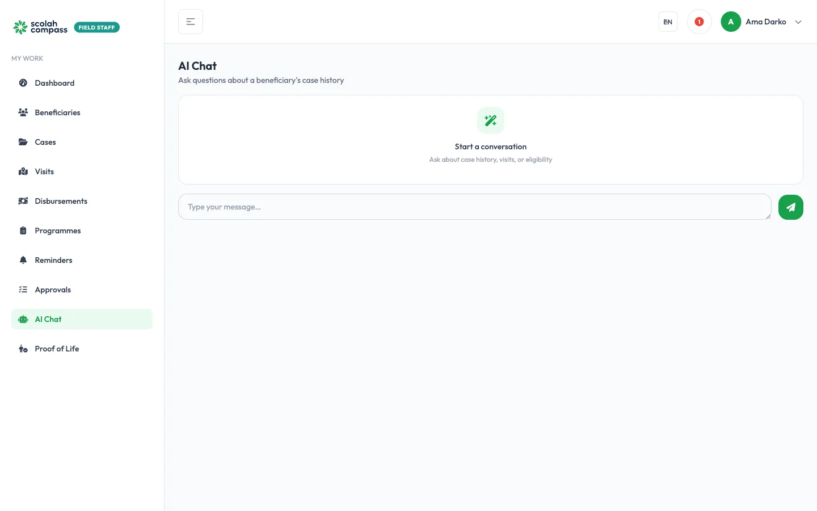Open Reminders from sidebar
817x511 pixels.
[x=82, y=260]
